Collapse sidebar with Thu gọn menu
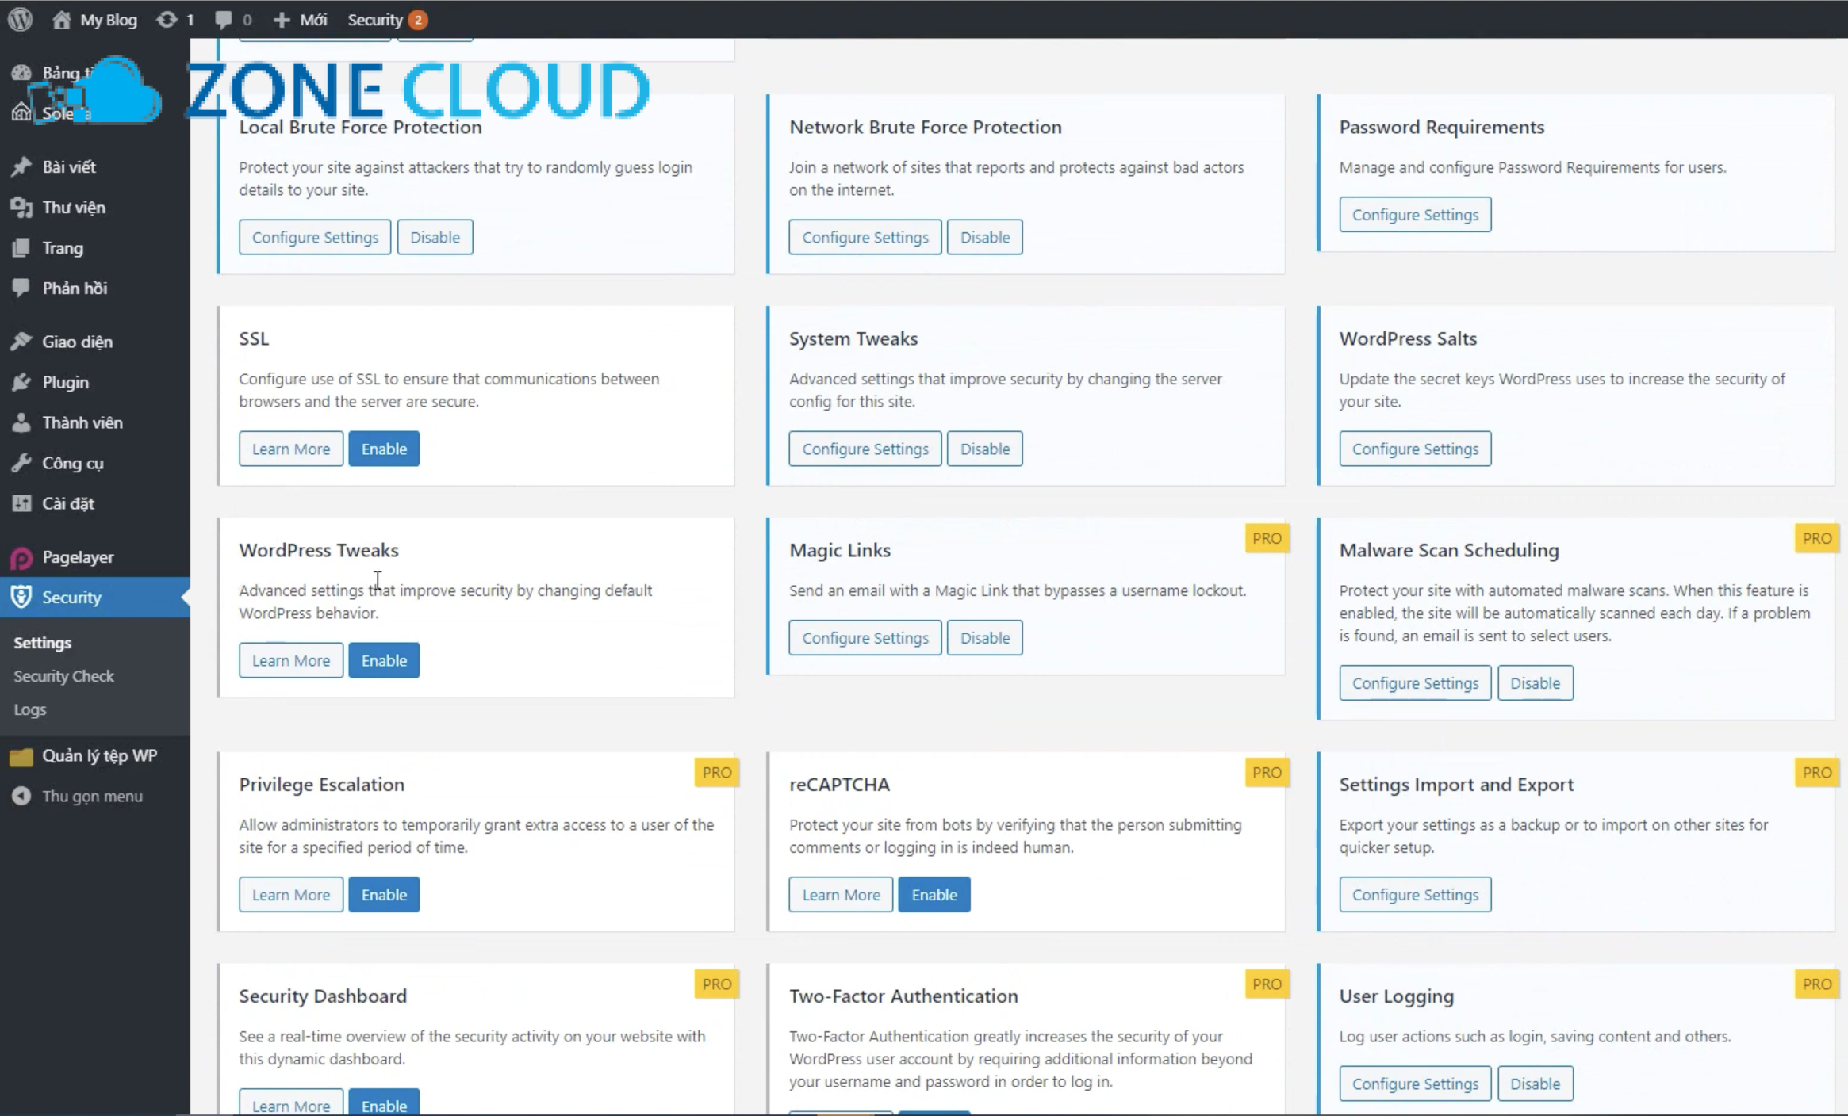This screenshot has width=1848, height=1116. coord(91,796)
